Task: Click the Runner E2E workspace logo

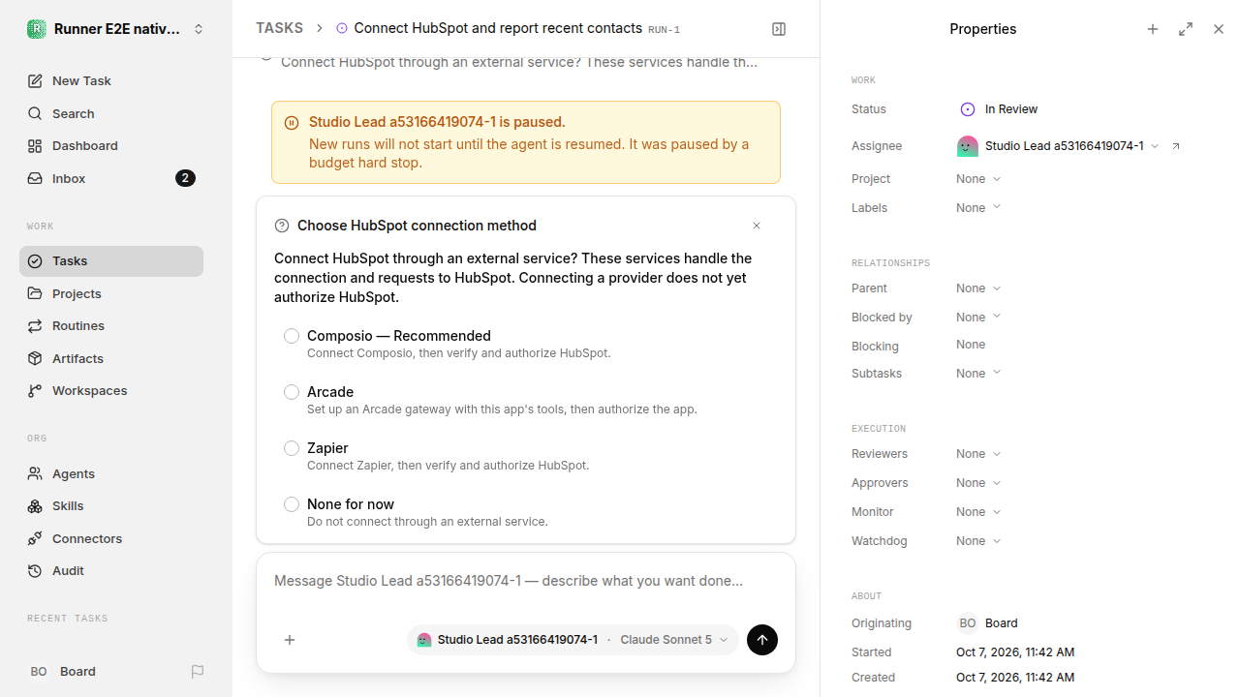Action: (36, 29)
